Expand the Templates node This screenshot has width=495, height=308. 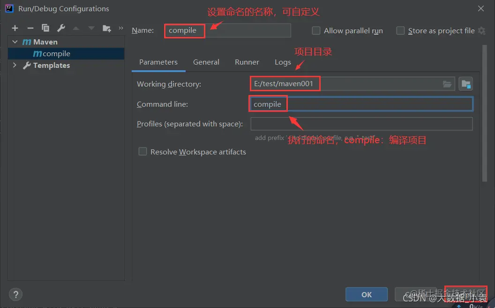coord(15,65)
